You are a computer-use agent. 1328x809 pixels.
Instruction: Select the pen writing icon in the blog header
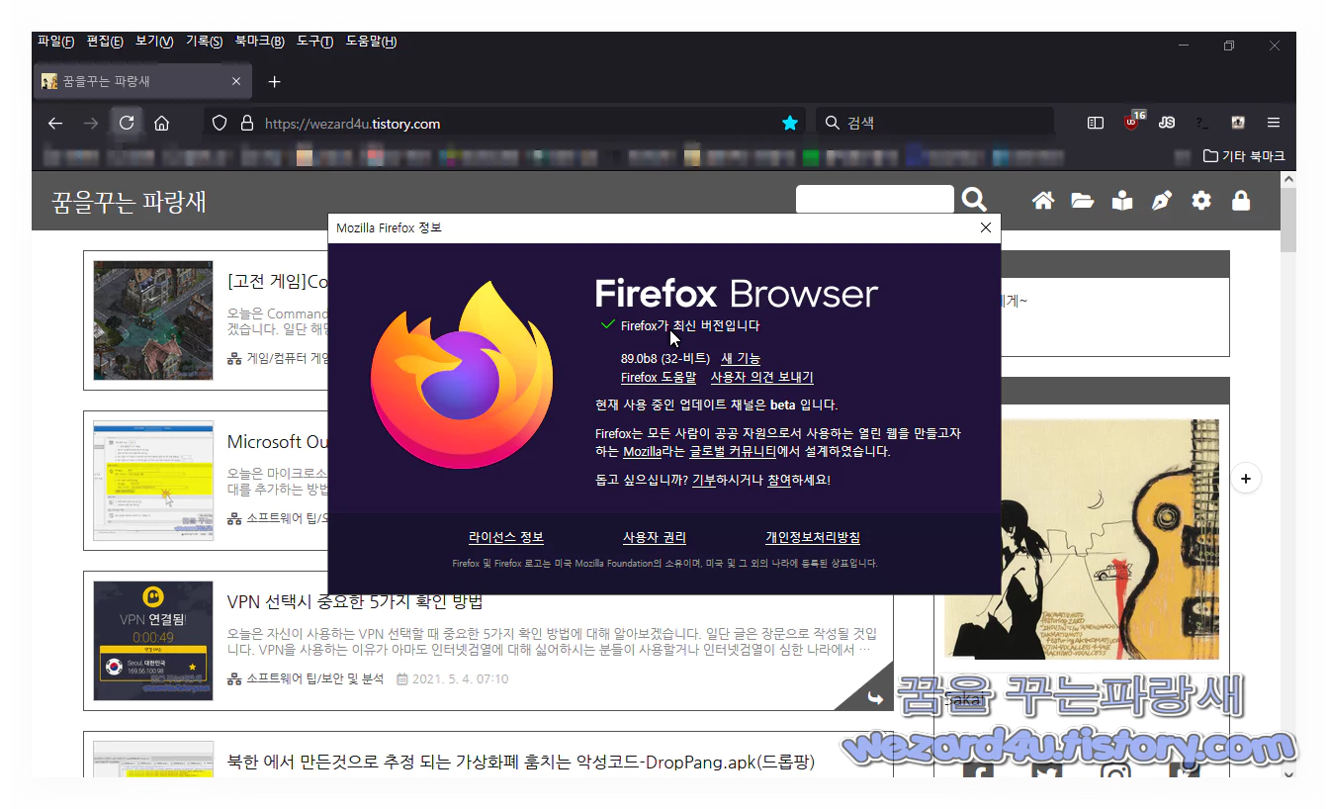pos(1161,200)
